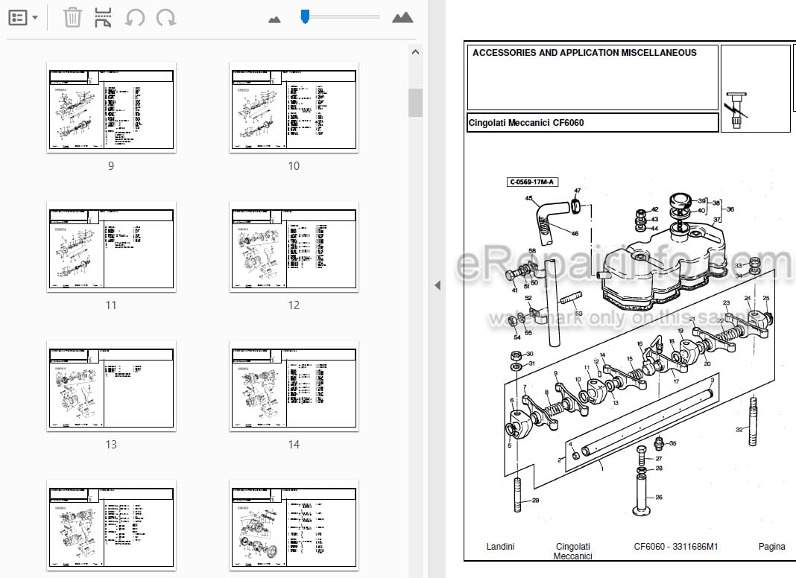Click the rotate counterclockwise icon

[135, 18]
